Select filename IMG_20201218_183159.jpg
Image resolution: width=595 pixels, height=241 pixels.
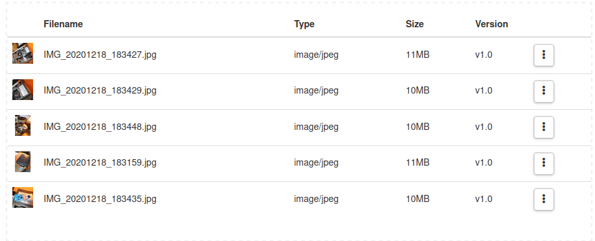tap(100, 163)
